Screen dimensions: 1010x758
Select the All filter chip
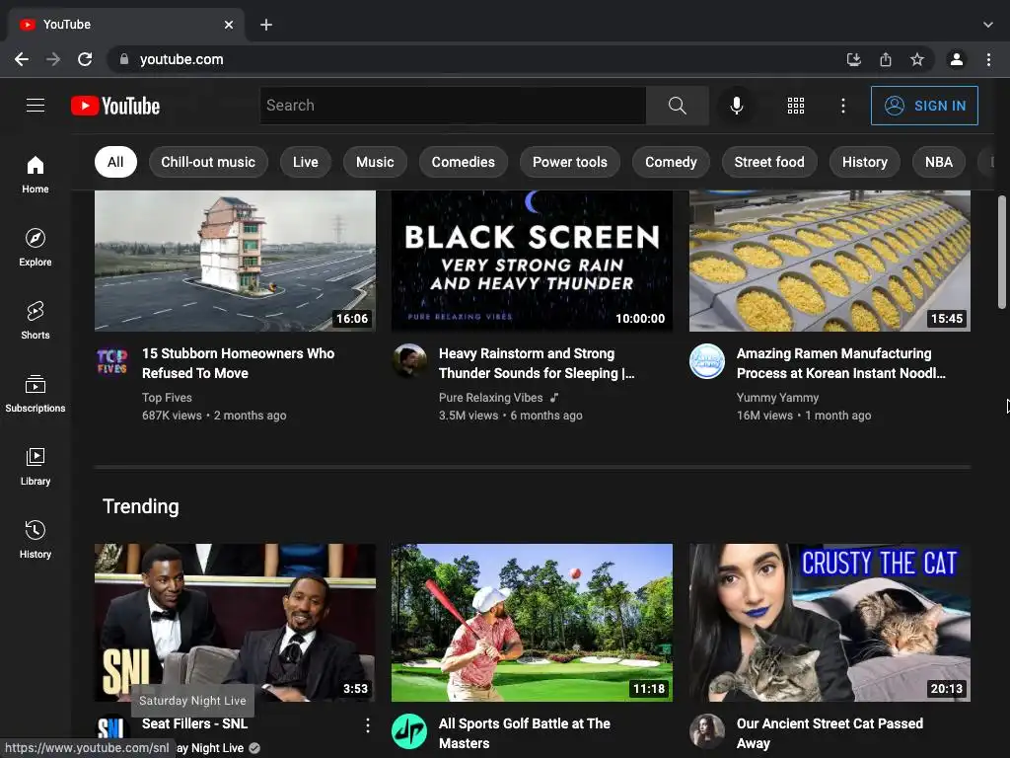point(115,162)
